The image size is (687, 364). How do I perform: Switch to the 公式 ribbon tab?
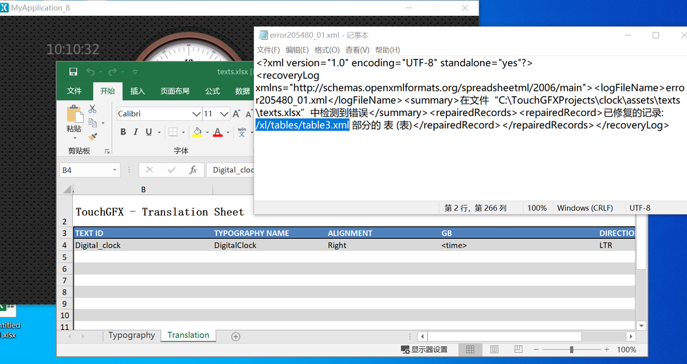(212, 91)
